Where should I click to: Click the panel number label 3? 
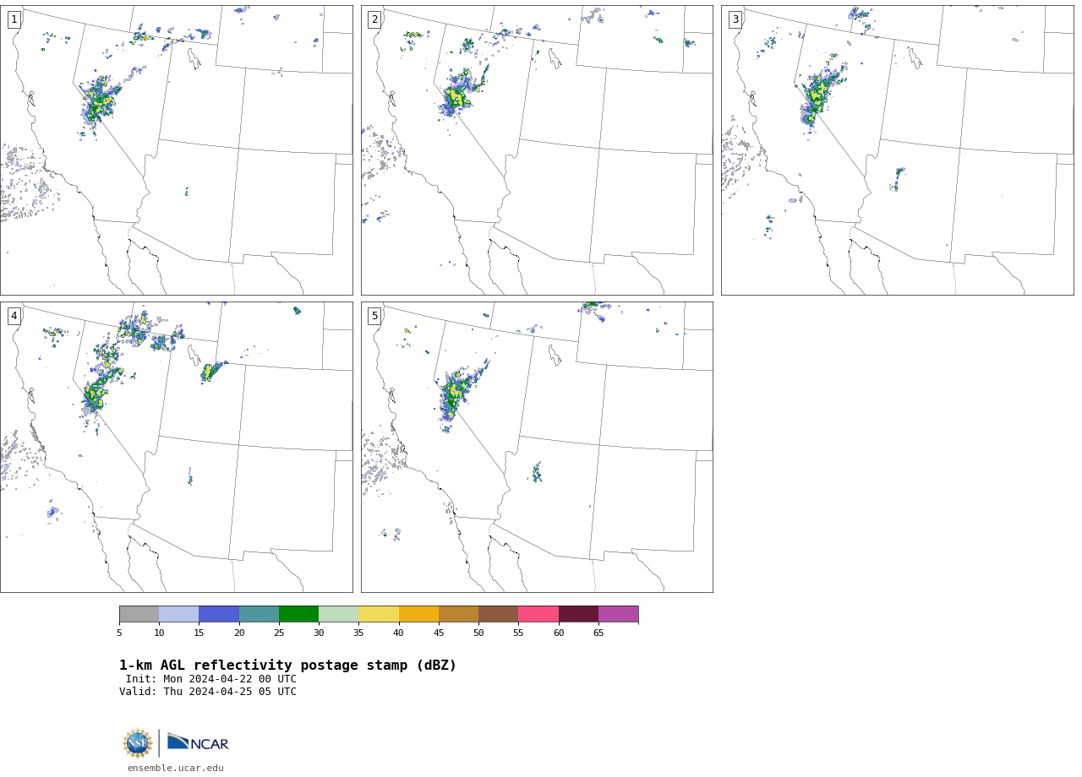(735, 19)
